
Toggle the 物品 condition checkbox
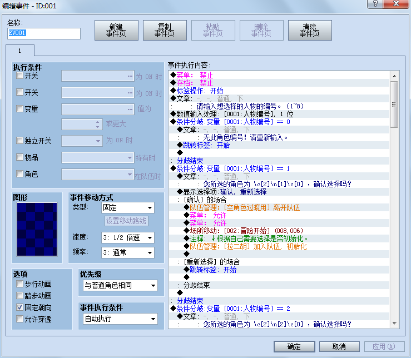[x=19, y=157]
